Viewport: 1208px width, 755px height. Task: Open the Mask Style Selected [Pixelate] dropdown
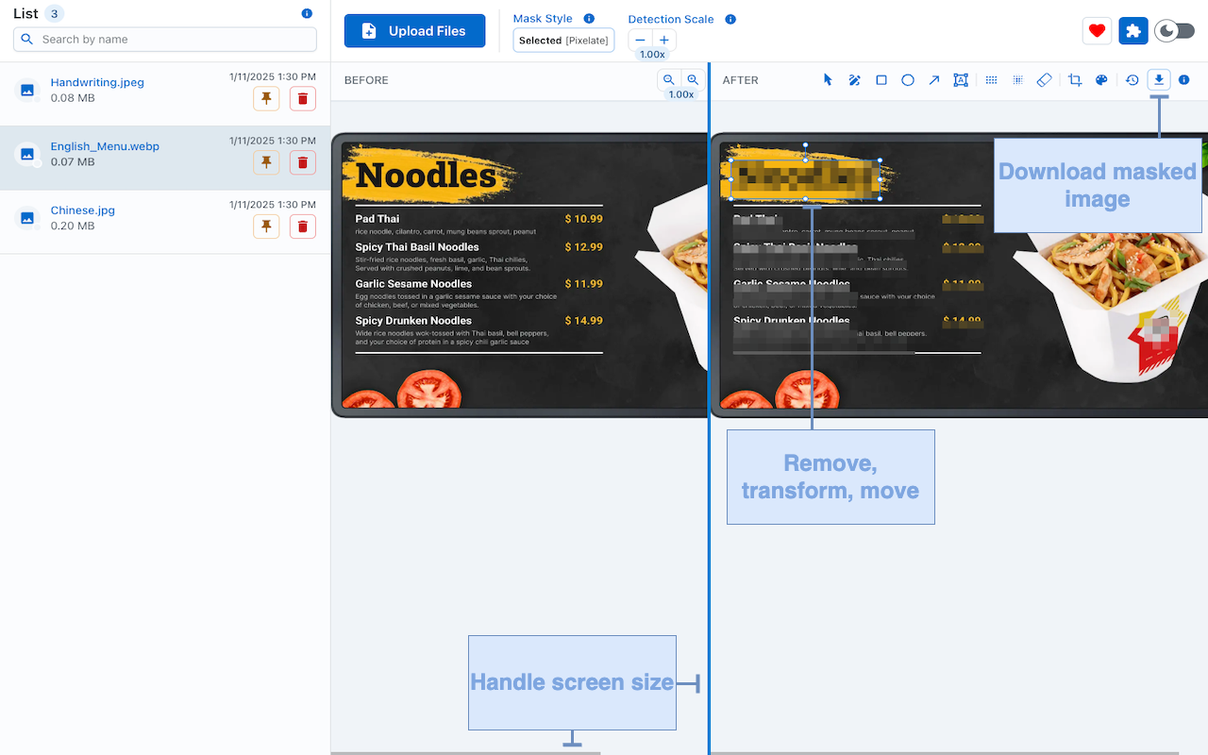coord(563,41)
